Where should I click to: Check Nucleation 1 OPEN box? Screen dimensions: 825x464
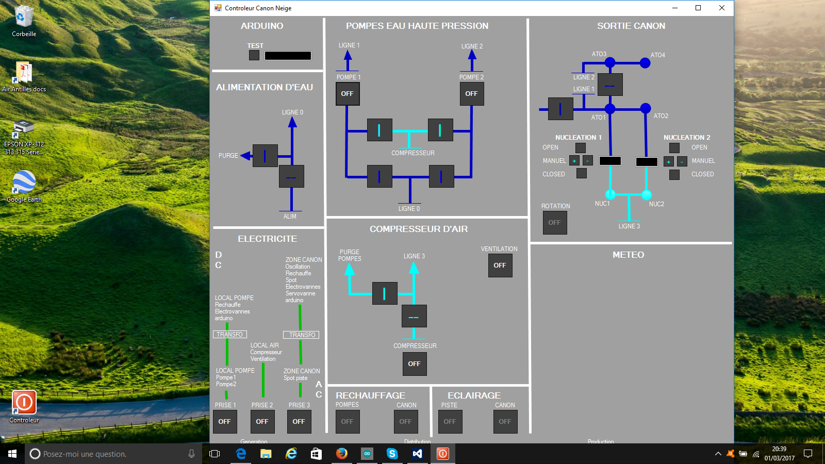(x=581, y=148)
